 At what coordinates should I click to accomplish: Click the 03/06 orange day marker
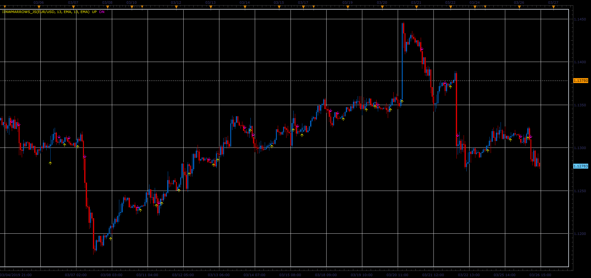tap(39, 7)
